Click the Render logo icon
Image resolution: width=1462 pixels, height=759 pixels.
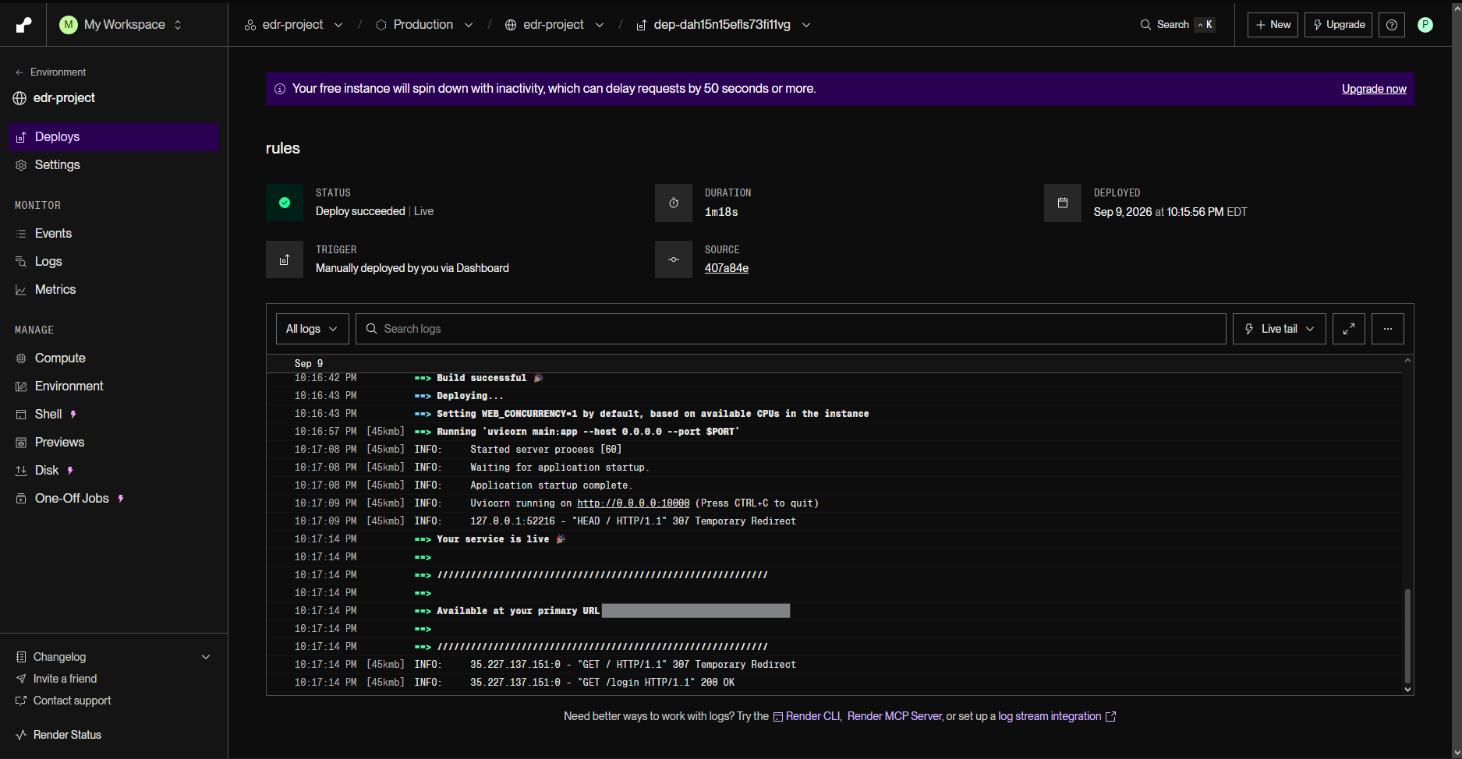(24, 25)
